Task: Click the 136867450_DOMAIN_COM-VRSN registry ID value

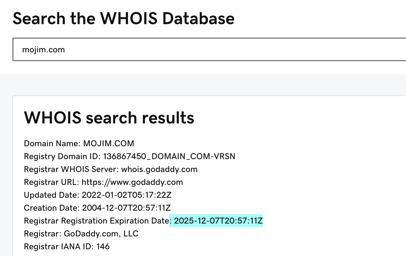Action: (x=169, y=156)
